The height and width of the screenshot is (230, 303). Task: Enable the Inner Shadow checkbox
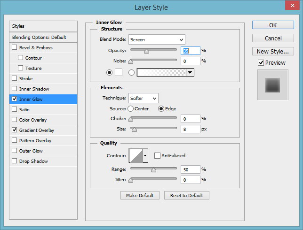coord(14,89)
